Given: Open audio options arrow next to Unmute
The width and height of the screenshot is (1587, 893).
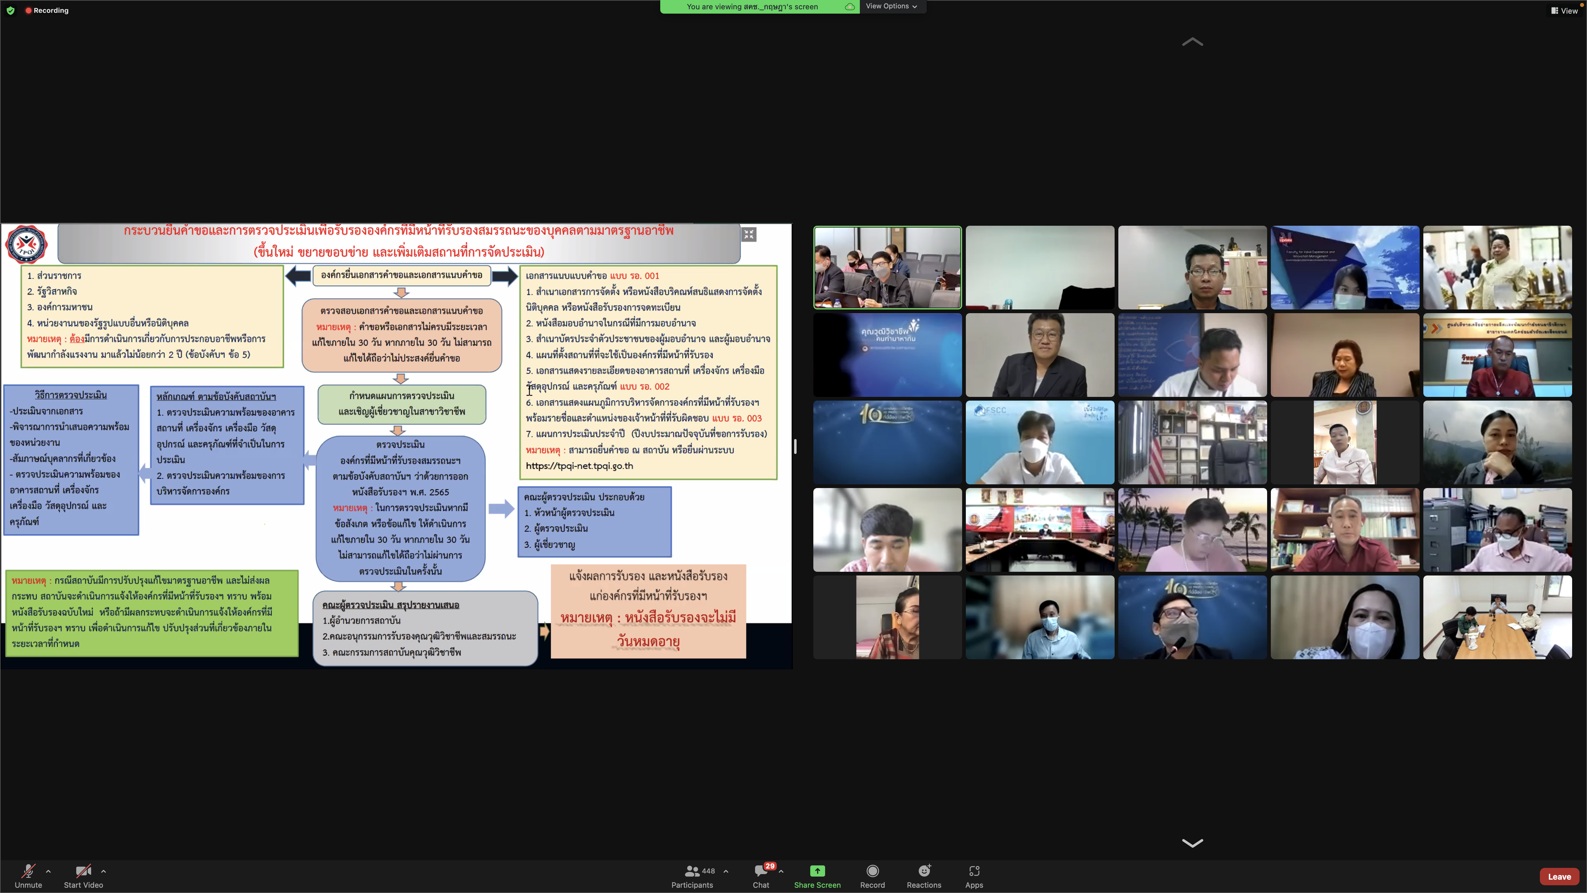Looking at the screenshot, I should coord(48,871).
